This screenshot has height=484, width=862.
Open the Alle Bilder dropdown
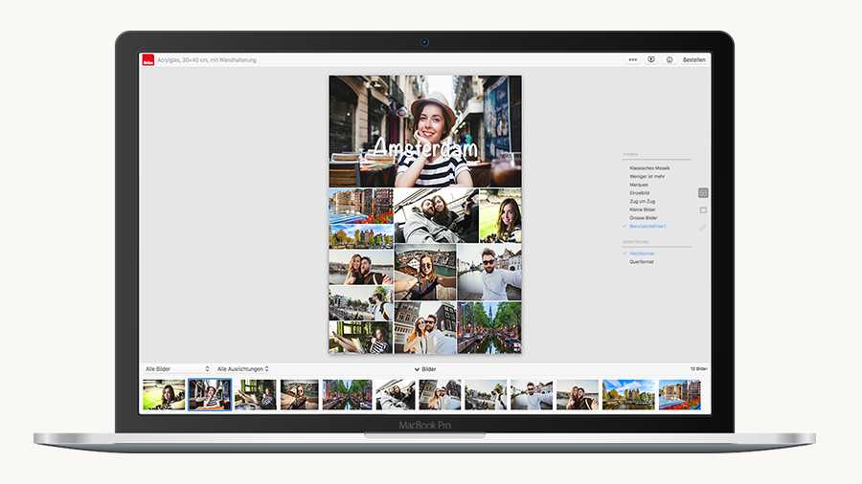[176, 368]
